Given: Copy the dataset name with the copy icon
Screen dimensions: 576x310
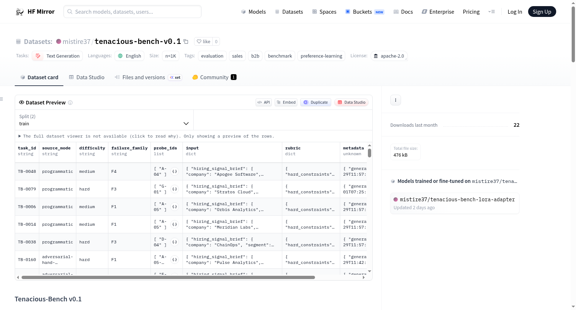Looking at the screenshot, I should [186, 41].
